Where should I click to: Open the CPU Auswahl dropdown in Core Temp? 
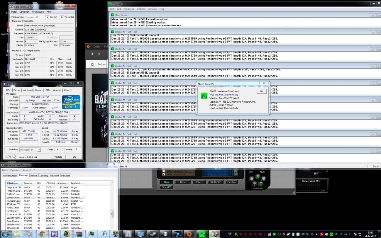35,17
